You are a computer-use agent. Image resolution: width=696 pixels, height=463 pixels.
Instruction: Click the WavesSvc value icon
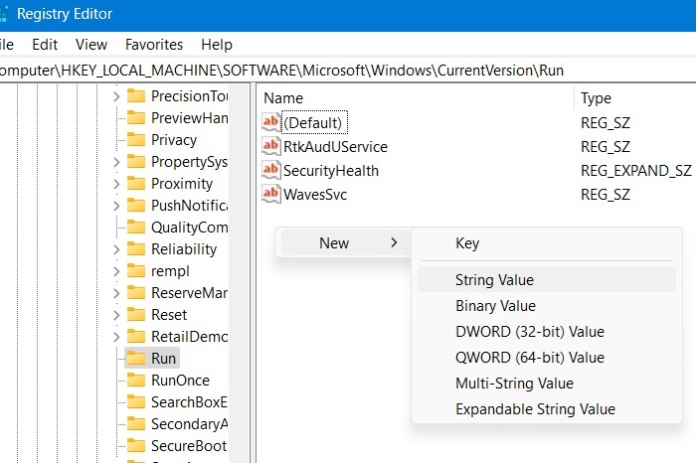270,195
